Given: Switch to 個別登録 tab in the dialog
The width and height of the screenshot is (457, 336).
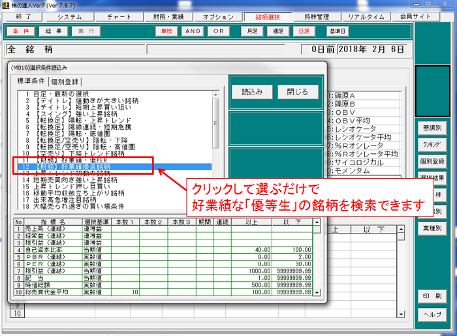Looking at the screenshot, I should click(64, 82).
